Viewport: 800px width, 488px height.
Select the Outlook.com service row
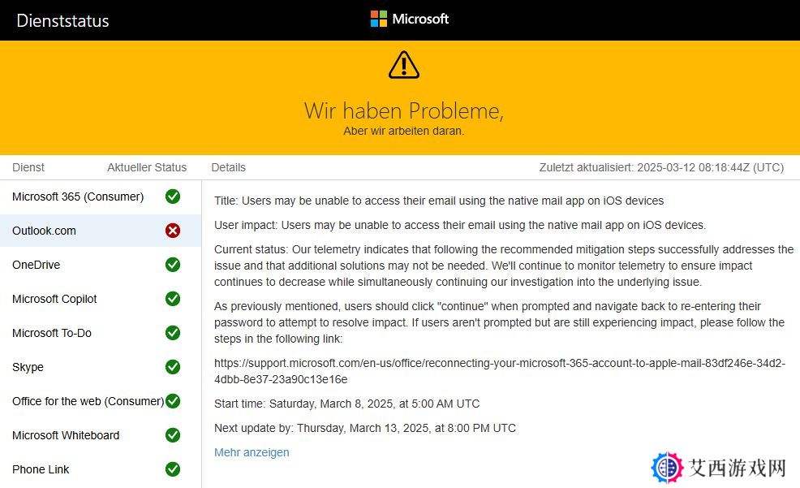pyautogui.click(x=101, y=231)
